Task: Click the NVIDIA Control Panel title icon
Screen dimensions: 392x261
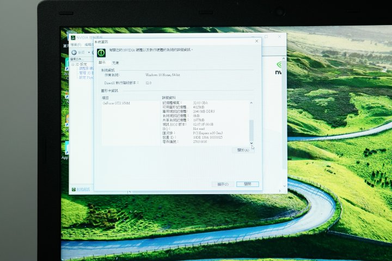Action: [x=73, y=38]
